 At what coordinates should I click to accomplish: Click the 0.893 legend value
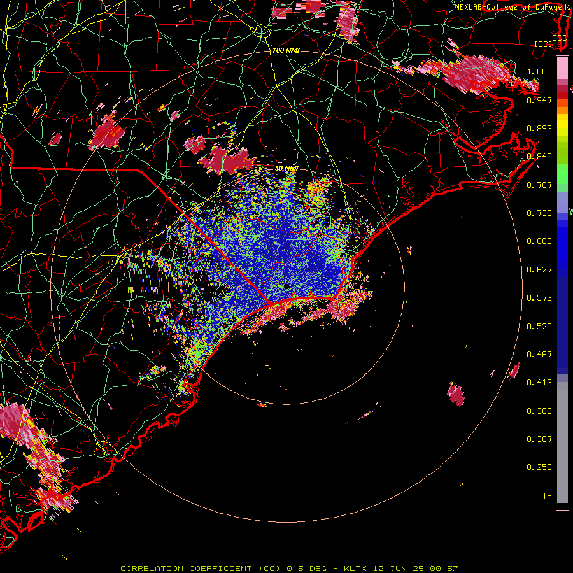[539, 128]
